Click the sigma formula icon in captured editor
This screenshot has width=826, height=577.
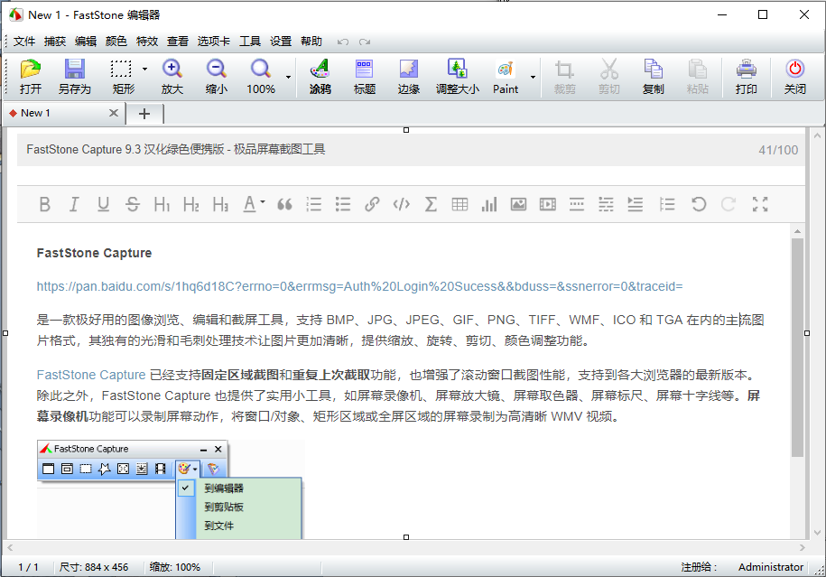point(431,204)
